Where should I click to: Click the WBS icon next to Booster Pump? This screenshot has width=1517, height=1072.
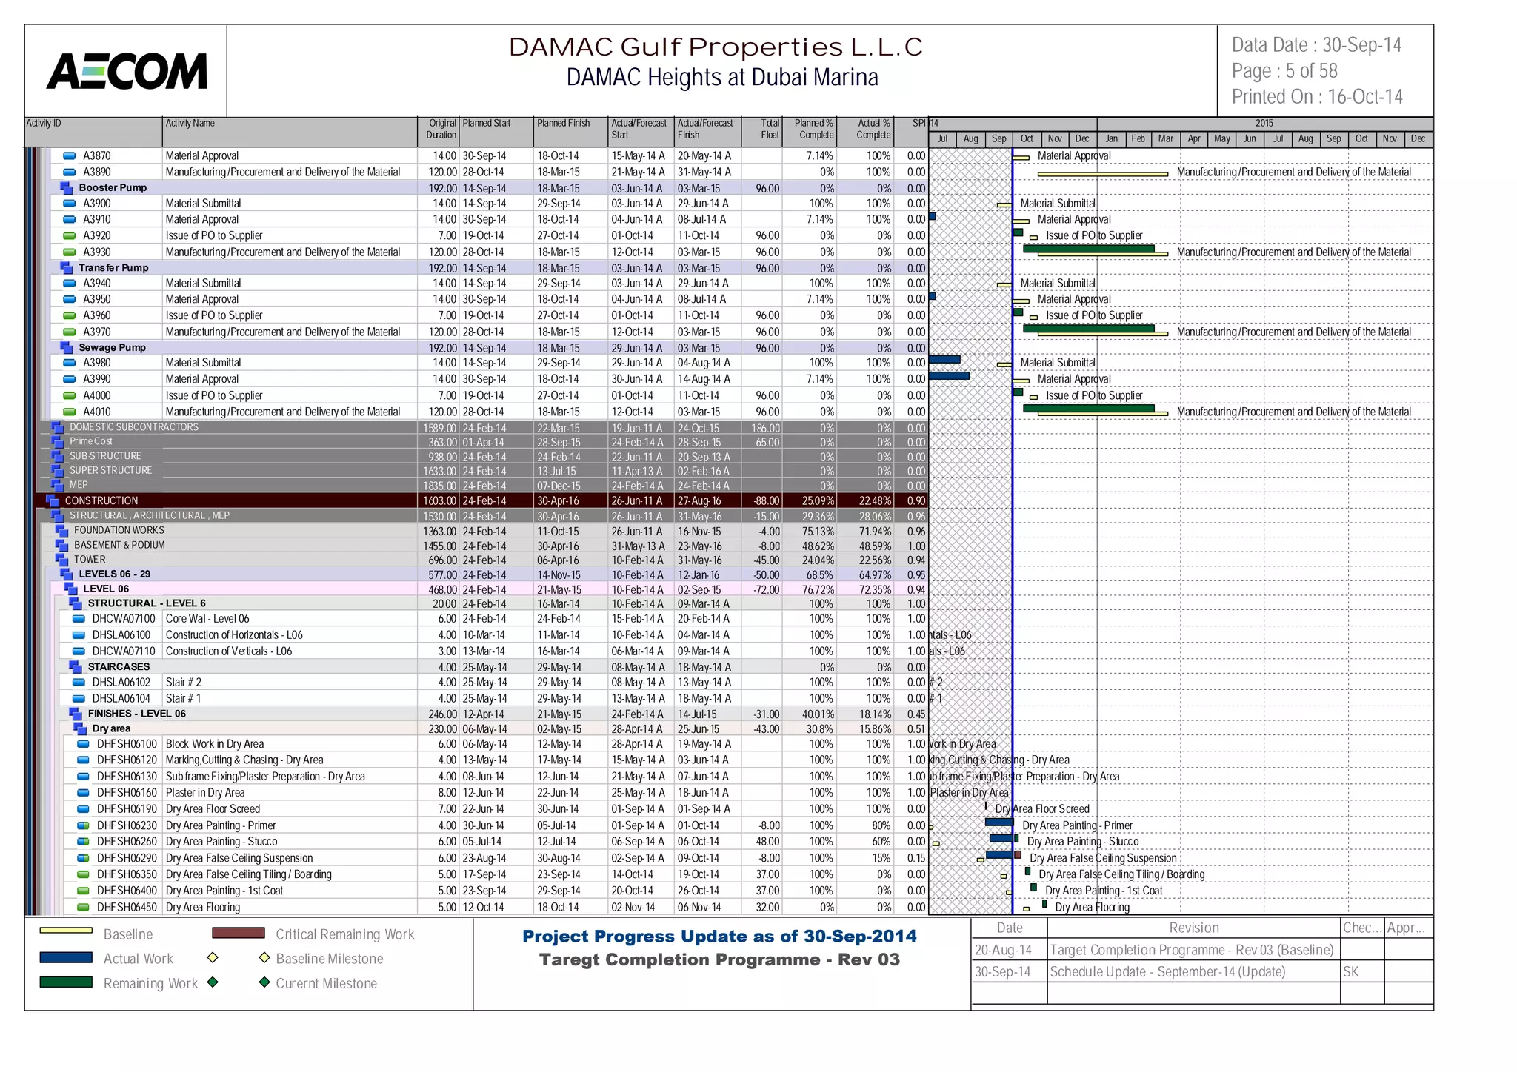(x=66, y=188)
